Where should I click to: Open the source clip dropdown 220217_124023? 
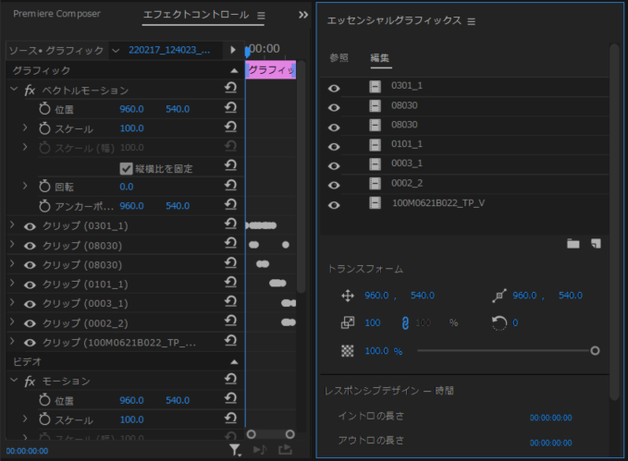[x=174, y=50]
